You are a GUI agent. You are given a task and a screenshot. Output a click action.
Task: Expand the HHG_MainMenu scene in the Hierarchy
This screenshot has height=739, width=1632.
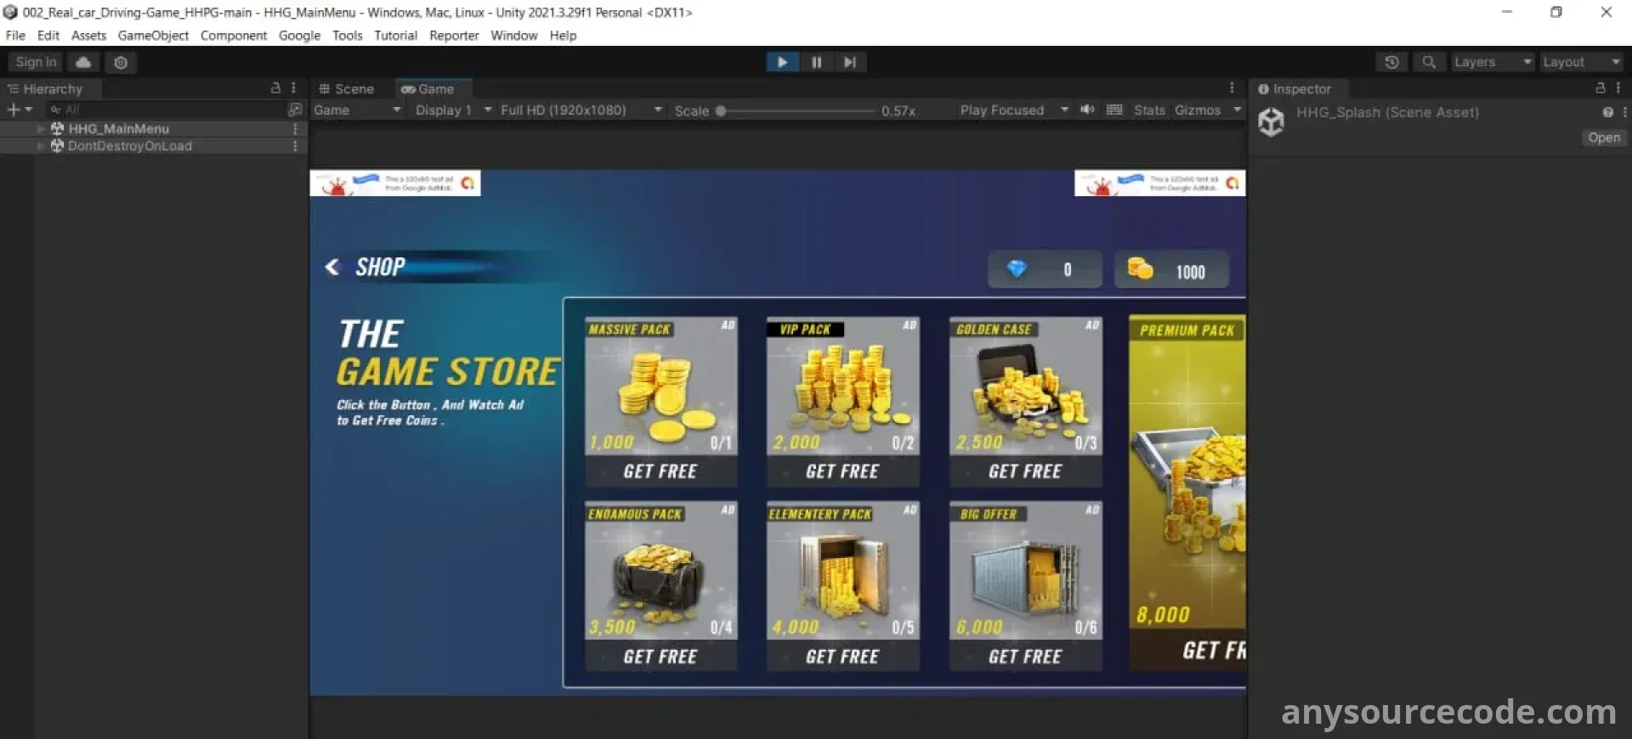click(41, 129)
